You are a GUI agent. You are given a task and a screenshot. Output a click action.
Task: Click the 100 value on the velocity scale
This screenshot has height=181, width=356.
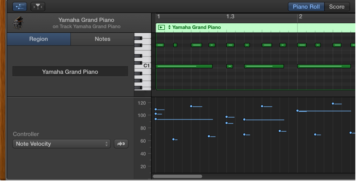(x=142, y=116)
